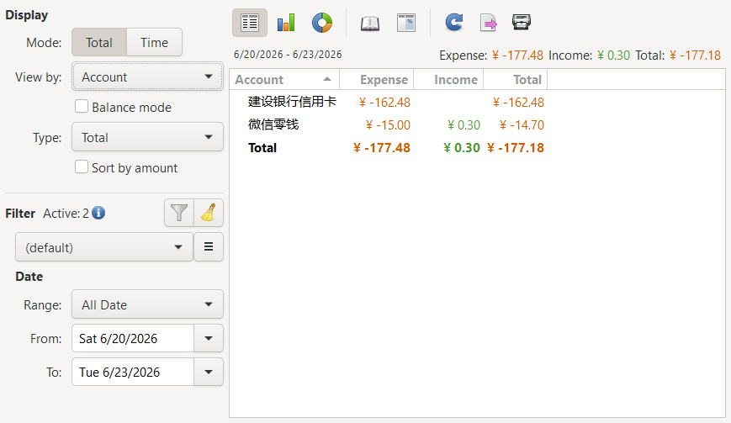Open the Range All Date dropdown
Image resolution: width=731 pixels, height=423 pixels.
coord(147,304)
